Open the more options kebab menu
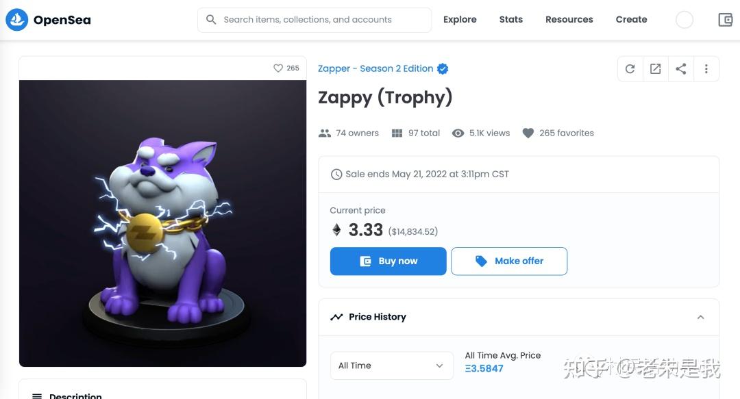The height and width of the screenshot is (399, 740). [x=706, y=68]
